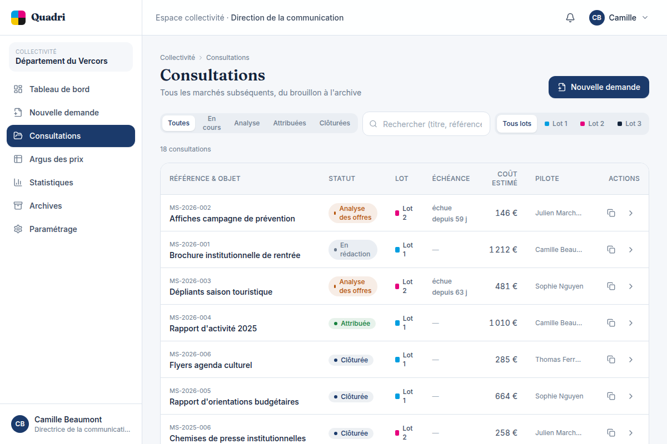
Task: Open Archives in sidebar
Action: [x=71, y=206]
